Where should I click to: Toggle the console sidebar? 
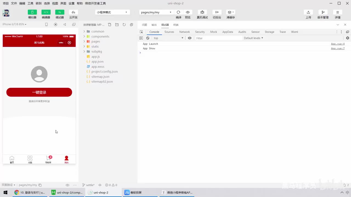point(141,38)
